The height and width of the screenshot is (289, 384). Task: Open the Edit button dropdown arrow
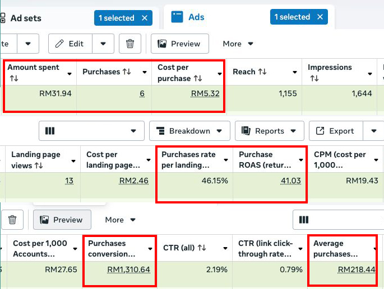(x=103, y=44)
